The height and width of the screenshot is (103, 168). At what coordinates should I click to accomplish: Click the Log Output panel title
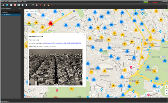click(5, 102)
